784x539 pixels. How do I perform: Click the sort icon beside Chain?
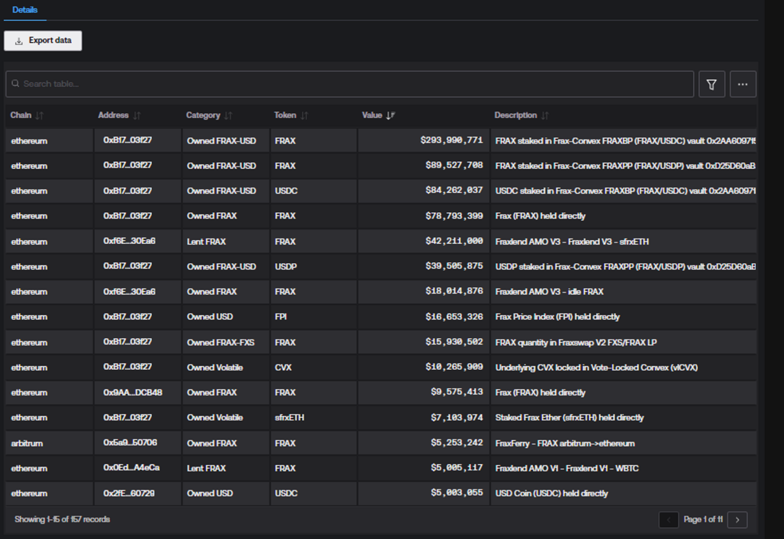click(40, 116)
